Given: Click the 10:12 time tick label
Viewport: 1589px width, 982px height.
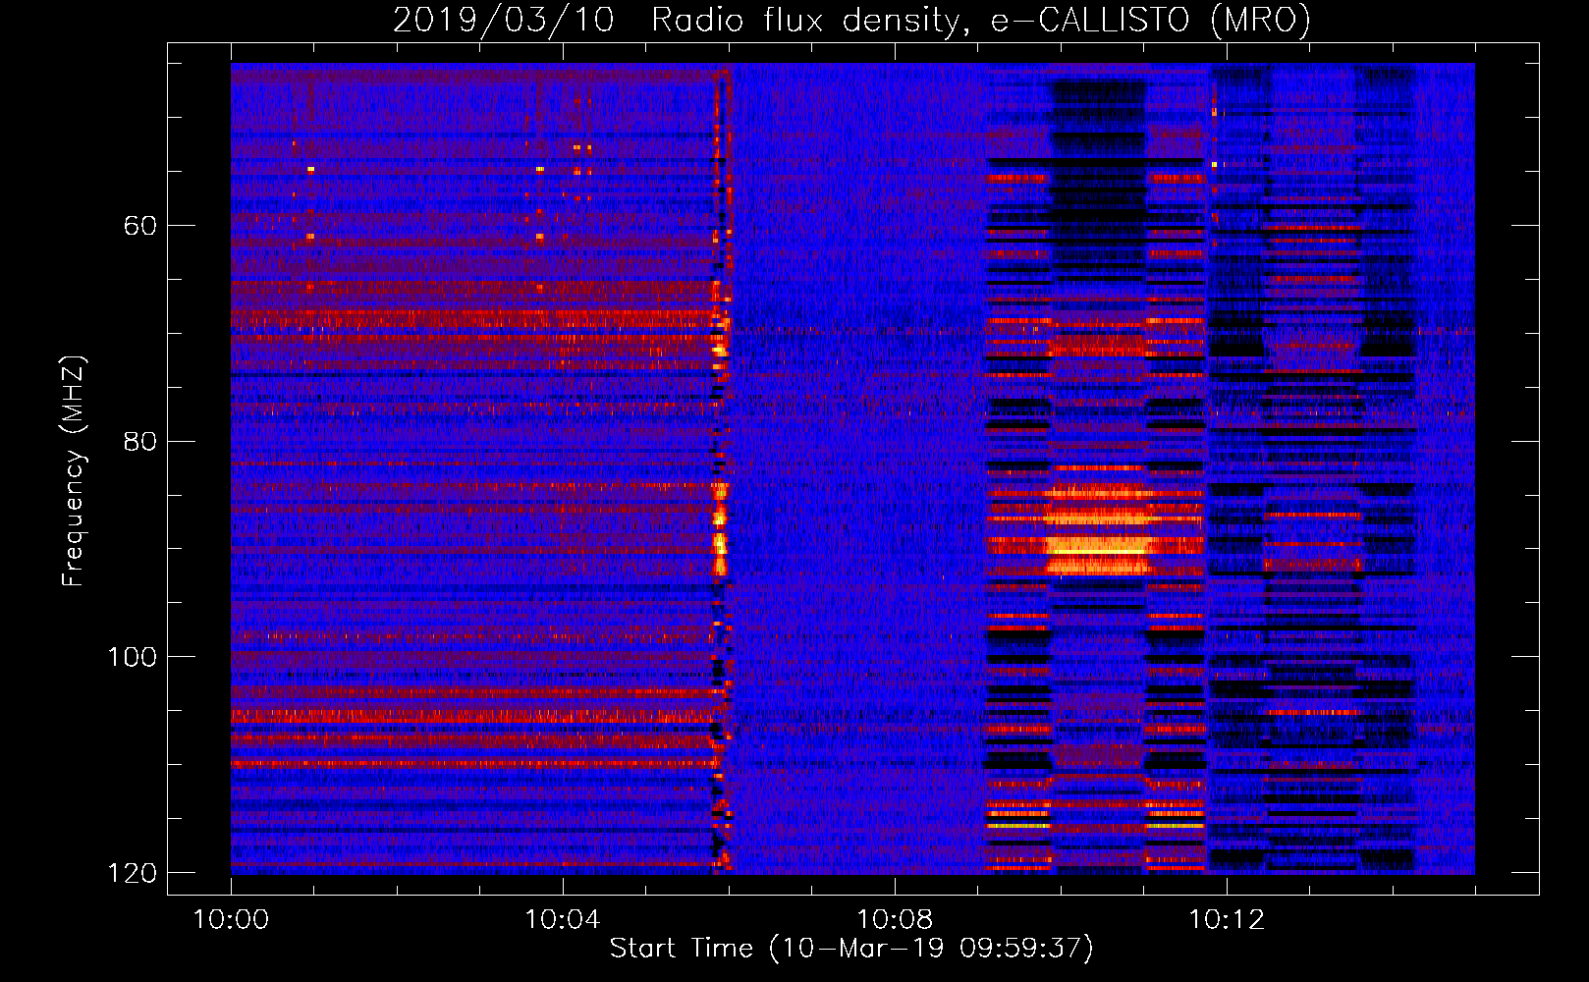Looking at the screenshot, I should [x=1227, y=920].
